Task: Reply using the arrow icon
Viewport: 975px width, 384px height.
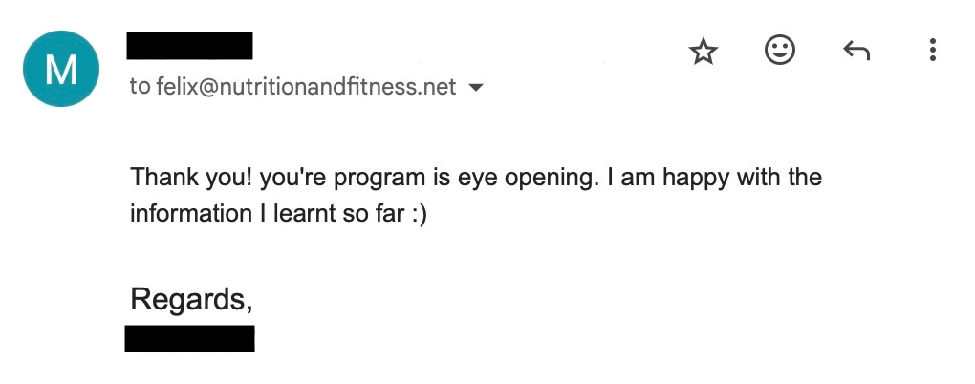Action: click(x=856, y=52)
